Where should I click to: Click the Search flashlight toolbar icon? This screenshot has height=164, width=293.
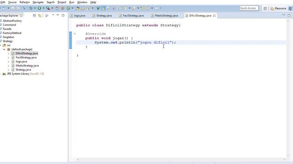point(88,8)
